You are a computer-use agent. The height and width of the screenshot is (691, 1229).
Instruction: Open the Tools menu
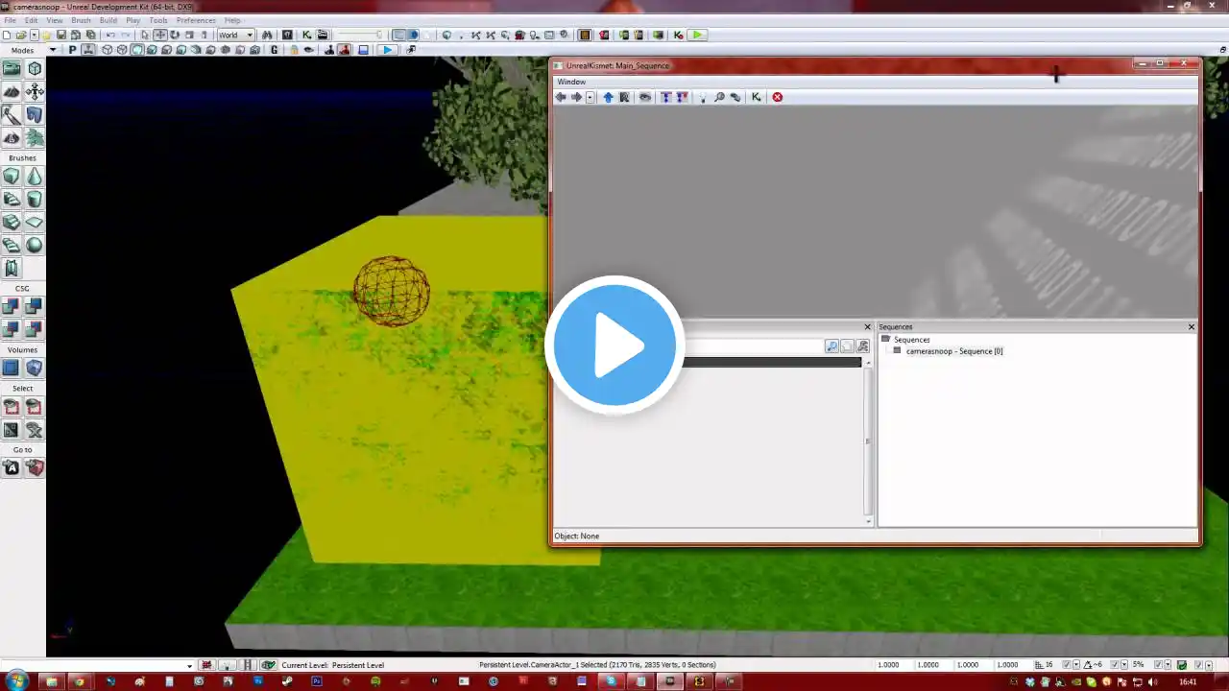click(158, 20)
